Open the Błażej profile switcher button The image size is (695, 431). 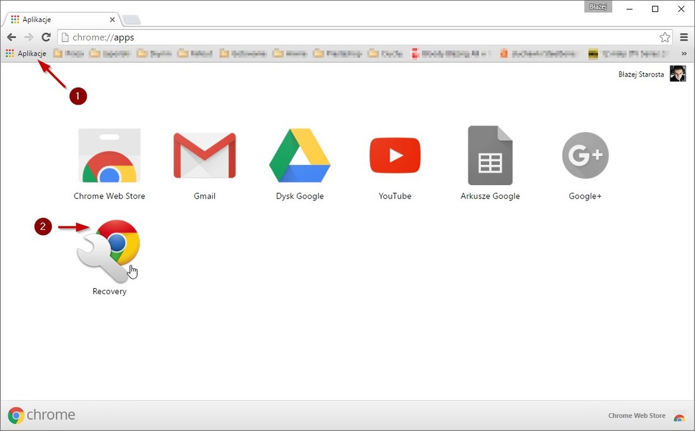point(598,7)
